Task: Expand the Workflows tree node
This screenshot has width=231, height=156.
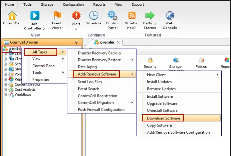Action: click(5, 95)
